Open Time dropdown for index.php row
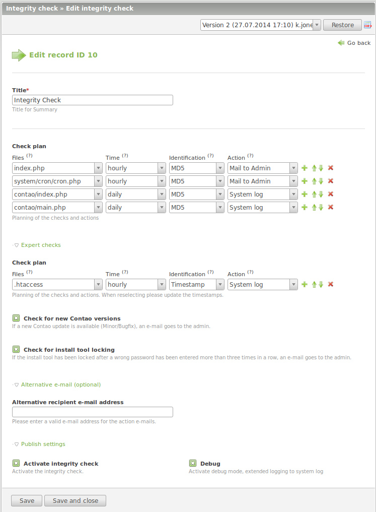The width and height of the screenshot is (376, 512). click(x=135, y=168)
